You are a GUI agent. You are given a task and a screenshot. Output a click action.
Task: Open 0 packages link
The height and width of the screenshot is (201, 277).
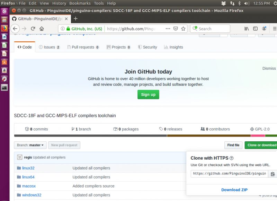(126, 129)
